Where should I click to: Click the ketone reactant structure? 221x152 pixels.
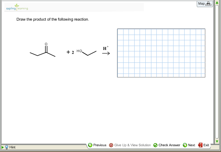(x=42, y=50)
